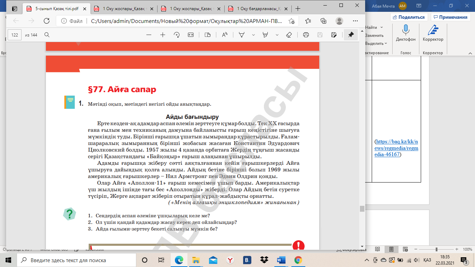The width and height of the screenshot is (475, 267).
Task: Click the Windows taskbar search box
Action: click(77, 260)
